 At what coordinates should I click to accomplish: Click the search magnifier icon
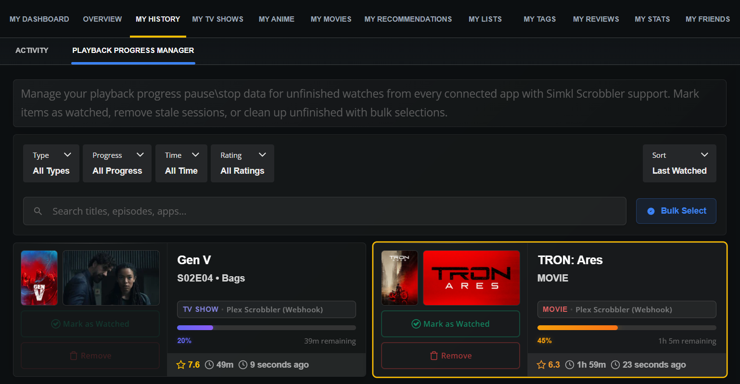coord(38,211)
